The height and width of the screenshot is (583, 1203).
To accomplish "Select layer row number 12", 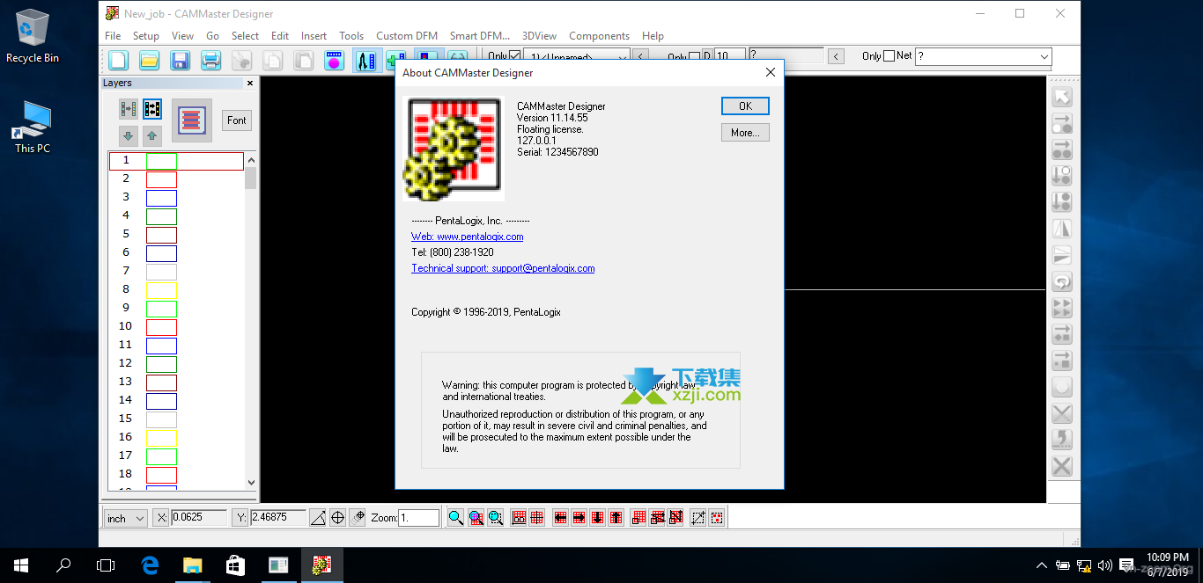I will 176,363.
